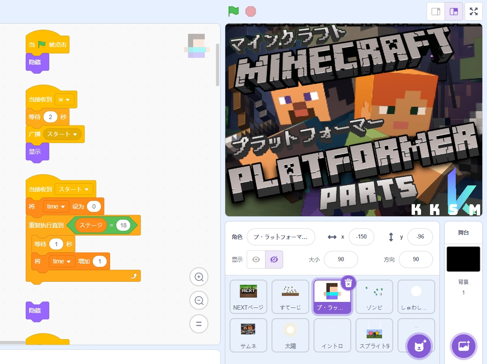Switch to large stage layout

pos(454,12)
